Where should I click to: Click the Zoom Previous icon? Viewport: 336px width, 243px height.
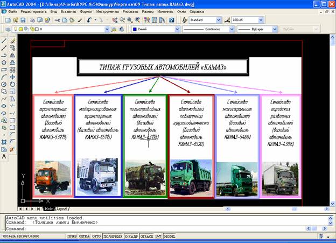[137, 20]
